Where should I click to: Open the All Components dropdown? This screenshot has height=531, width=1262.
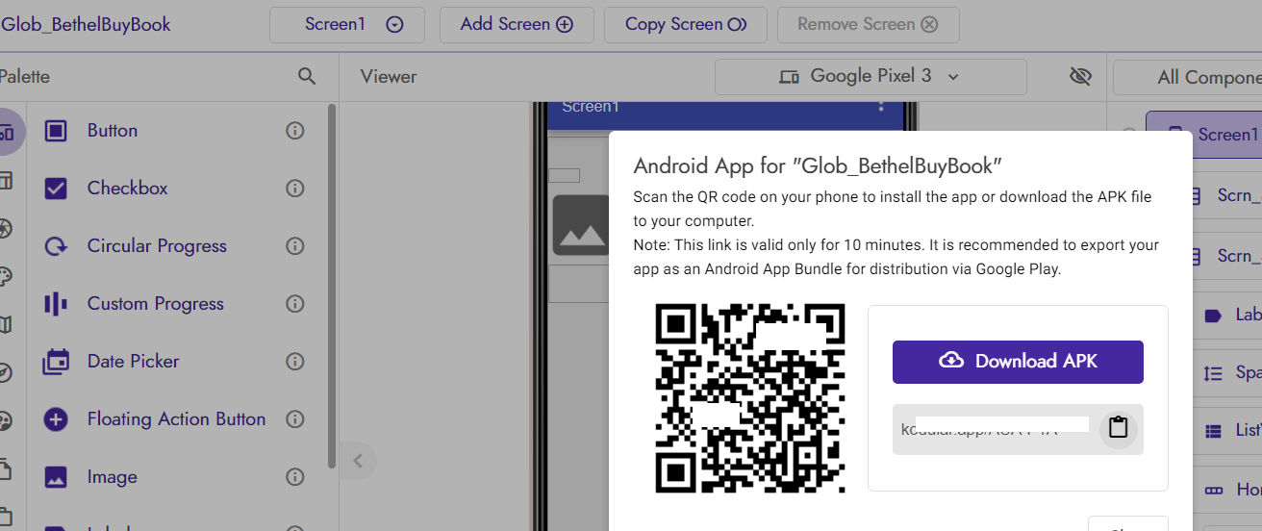click(x=1189, y=77)
